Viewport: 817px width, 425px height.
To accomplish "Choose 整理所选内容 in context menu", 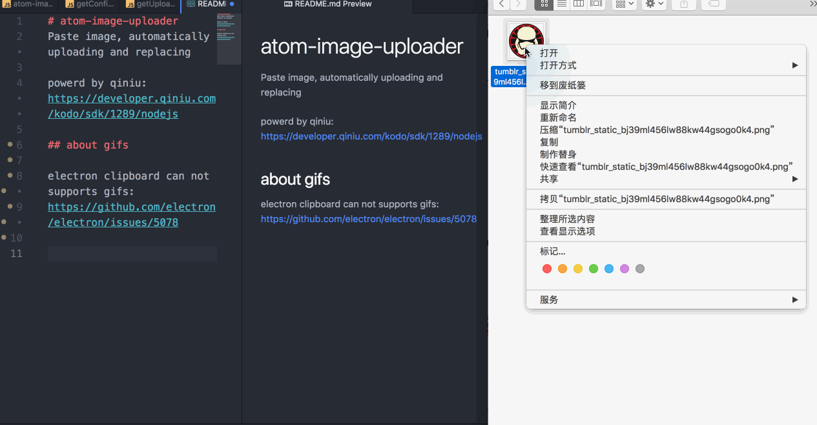I will tap(667, 219).
